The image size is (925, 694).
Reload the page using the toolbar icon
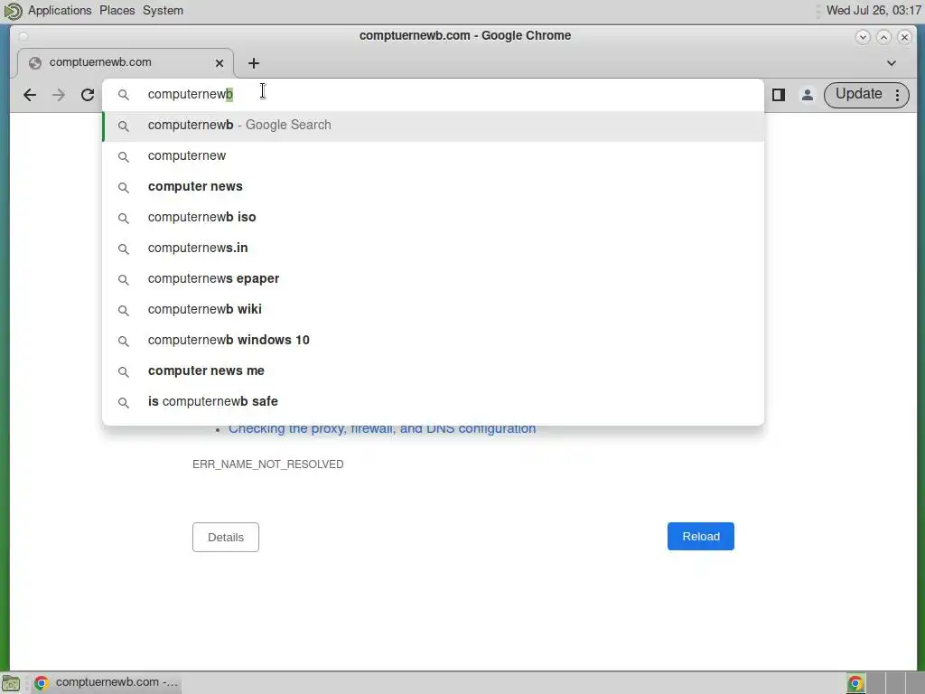point(88,95)
